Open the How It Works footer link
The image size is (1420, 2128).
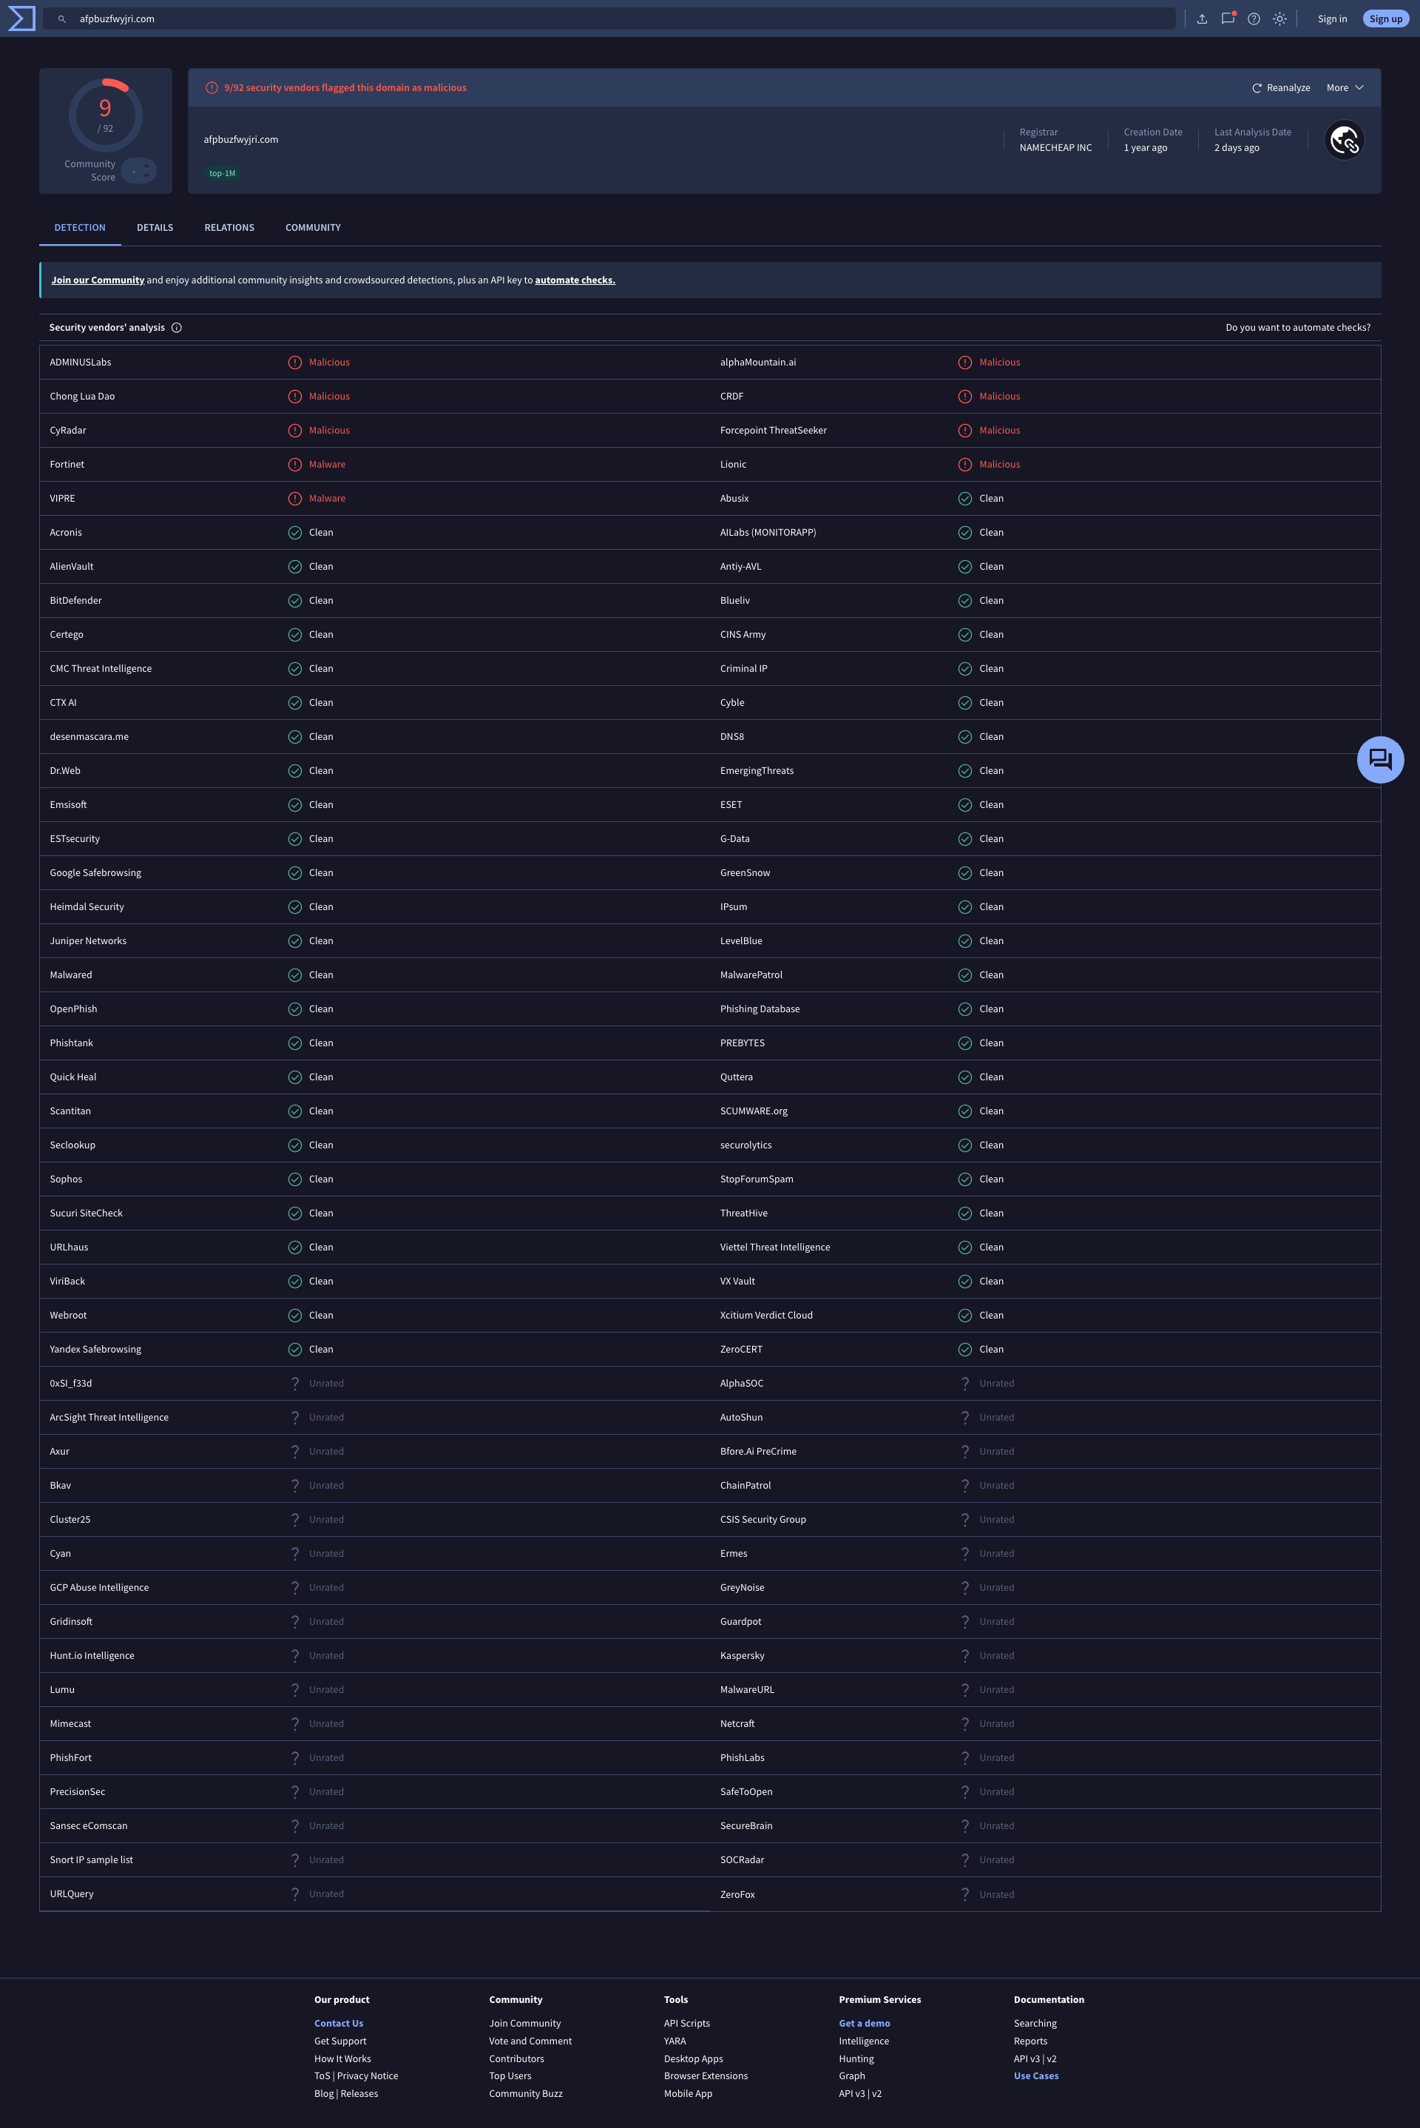342,2059
